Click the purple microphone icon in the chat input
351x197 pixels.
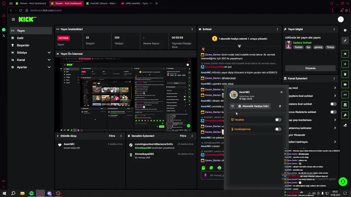[205, 175]
